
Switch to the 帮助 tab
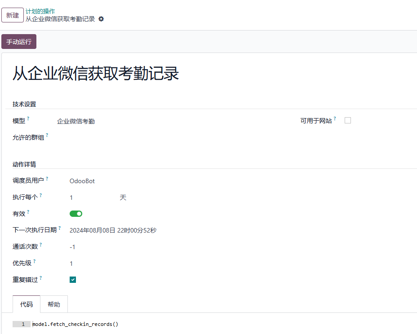54,304
